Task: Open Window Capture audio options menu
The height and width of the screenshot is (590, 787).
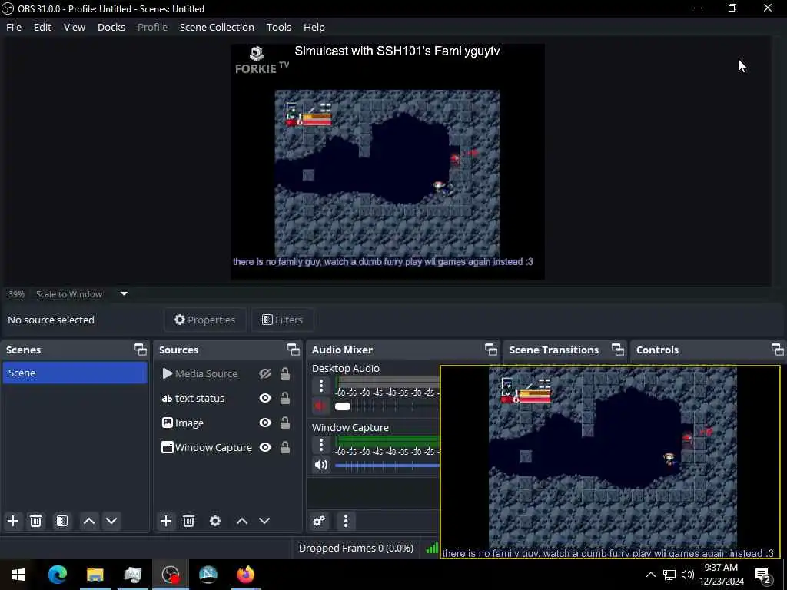Action: click(321, 445)
